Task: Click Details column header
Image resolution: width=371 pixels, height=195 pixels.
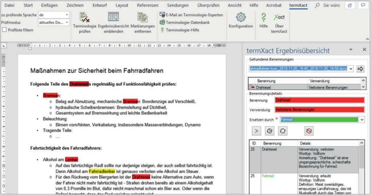Action: [x=305, y=143]
